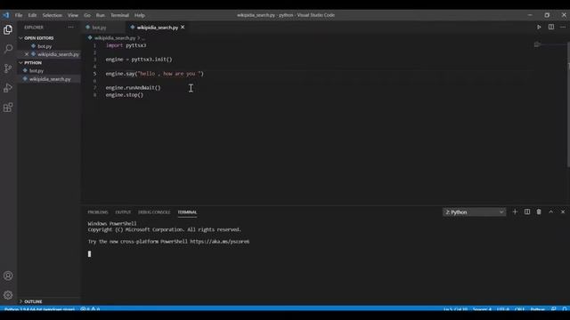Open the Go menu

click(x=87, y=15)
